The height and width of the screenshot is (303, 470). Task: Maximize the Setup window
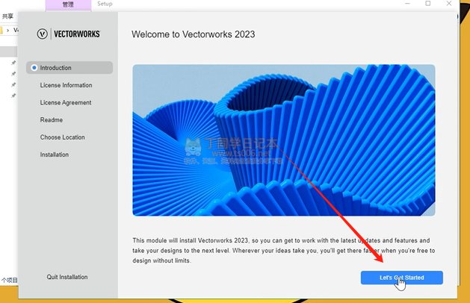point(428,4)
